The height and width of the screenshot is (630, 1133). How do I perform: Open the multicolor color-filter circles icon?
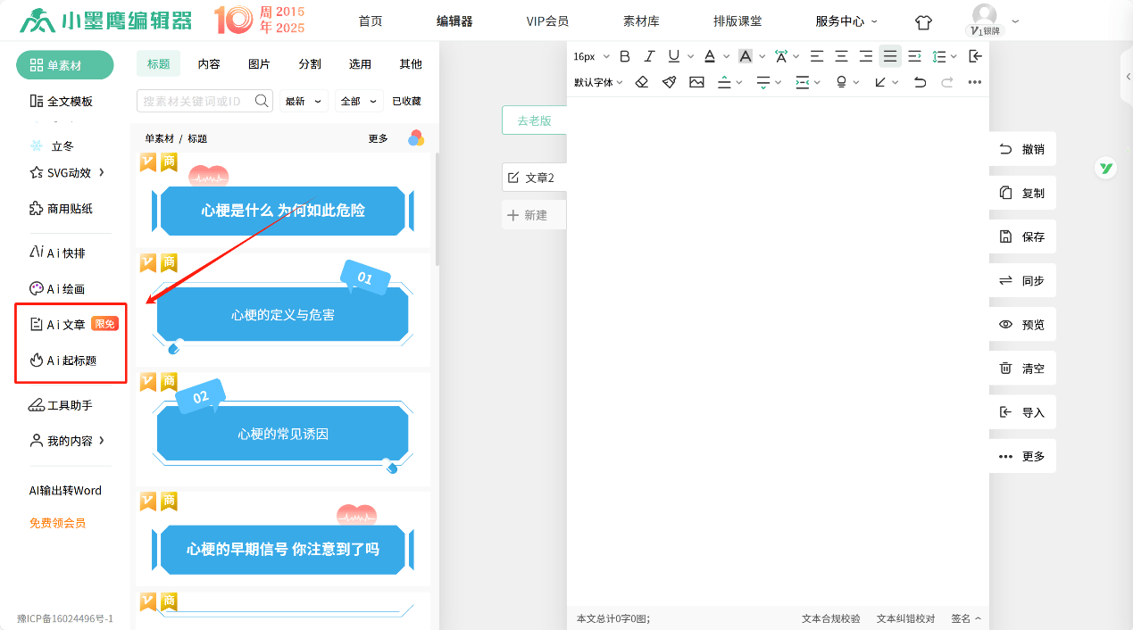416,138
